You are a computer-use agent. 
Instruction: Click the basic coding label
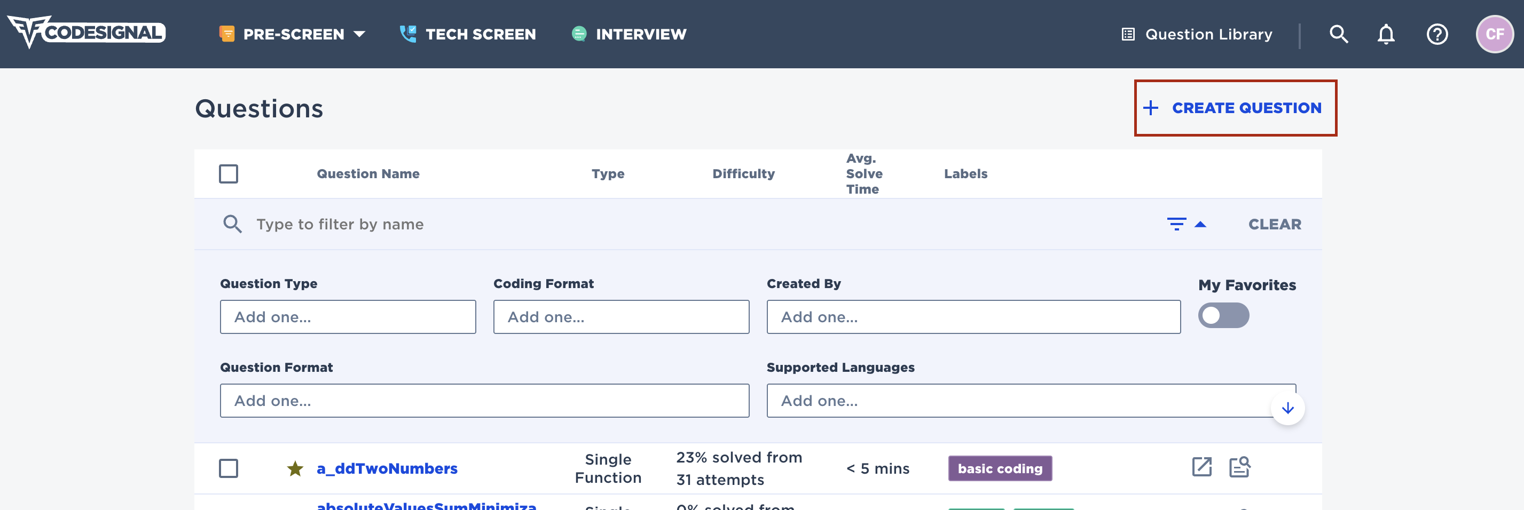point(1000,468)
